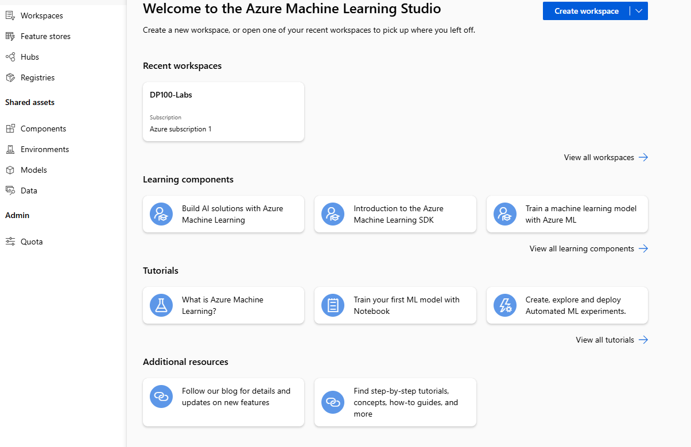Click the icon on Train a machine learning model card
The image size is (691, 447).
click(x=505, y=214)
